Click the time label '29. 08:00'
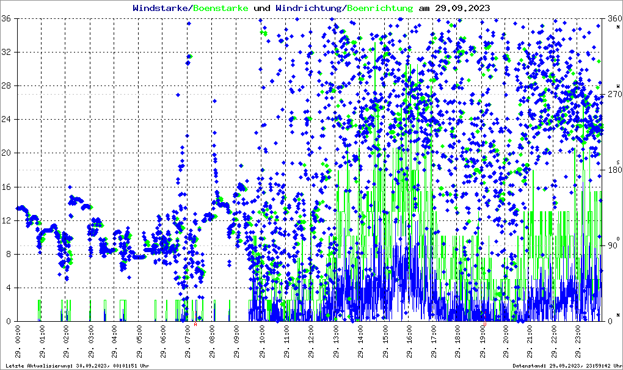Viewport: 623px width, 370px height. tap(212, 342)
